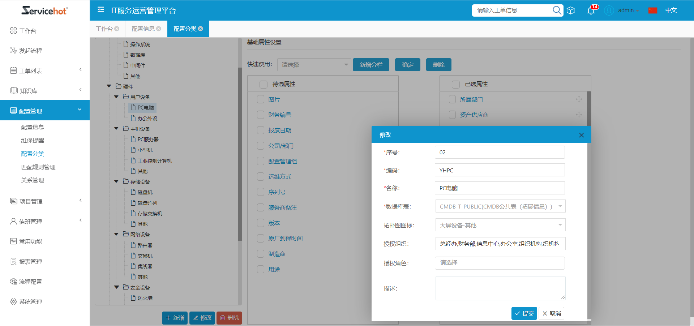Check the 所属部门 checkbox in selected attributes

pos(452,99)
